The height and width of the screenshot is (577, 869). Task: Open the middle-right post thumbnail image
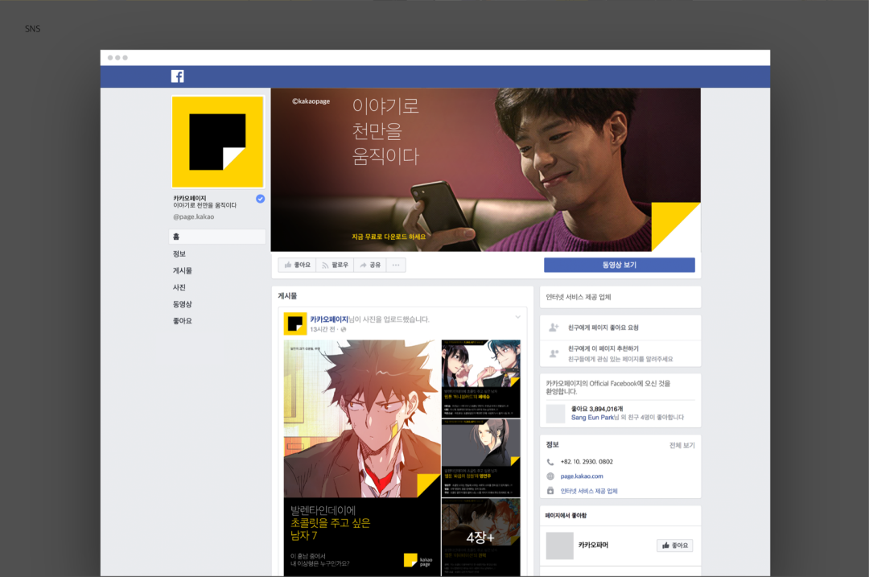480,458
